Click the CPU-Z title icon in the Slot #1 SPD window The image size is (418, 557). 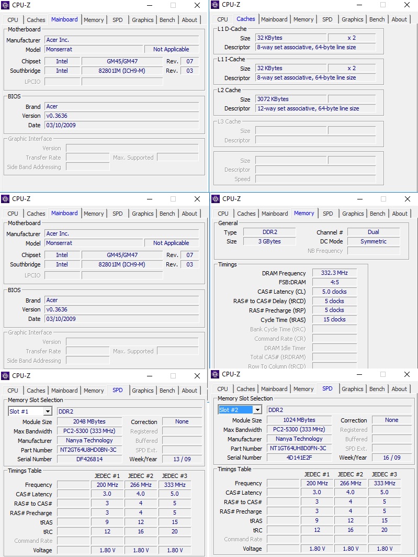pos(5,376)
